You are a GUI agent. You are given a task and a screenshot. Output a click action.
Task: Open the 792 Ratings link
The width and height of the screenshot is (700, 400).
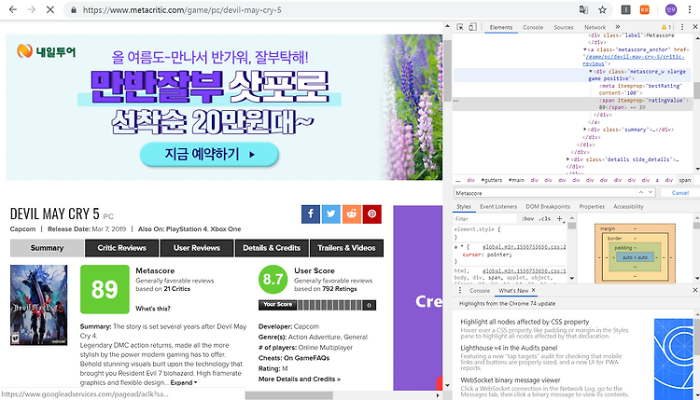340,289
